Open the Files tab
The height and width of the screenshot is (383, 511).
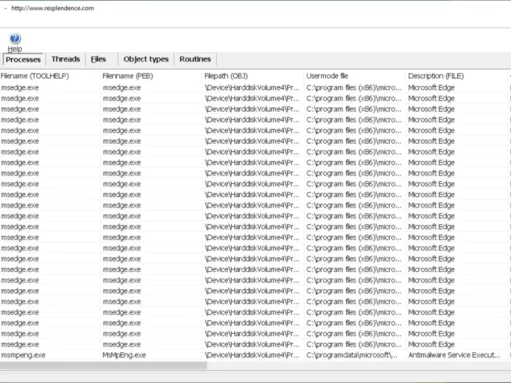click(x=98, y=59)
